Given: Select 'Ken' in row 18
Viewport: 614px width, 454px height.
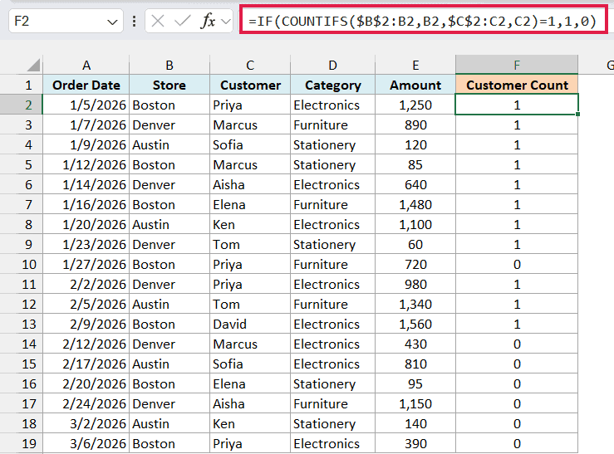Looking at the screenshot, I should [250, 423].
